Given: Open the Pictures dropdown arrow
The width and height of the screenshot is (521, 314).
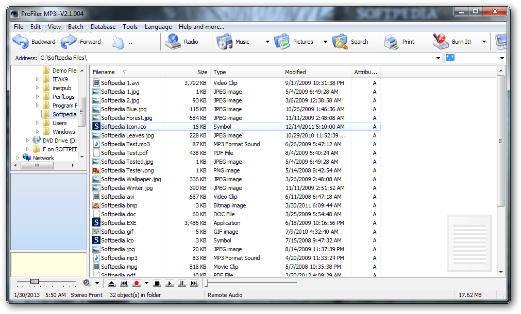Looking at the screenshot, I should tap(325, 42).
